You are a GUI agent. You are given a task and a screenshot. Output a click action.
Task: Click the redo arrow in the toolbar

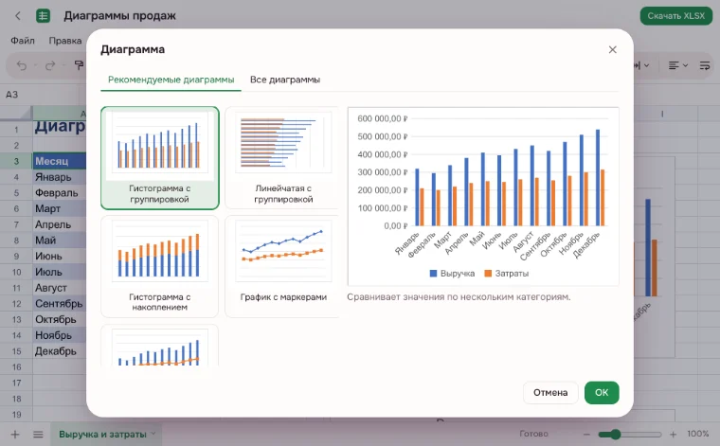pyautogui.click(x=49, y=65)
